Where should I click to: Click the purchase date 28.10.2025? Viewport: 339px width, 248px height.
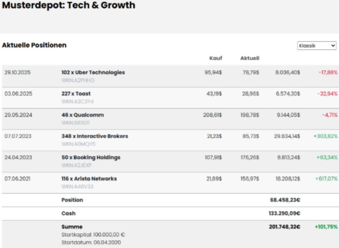click(18, 72)
